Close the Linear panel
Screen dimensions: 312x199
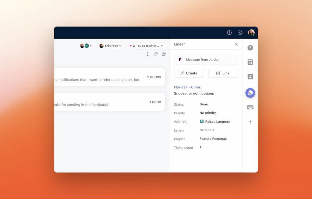pyautogui.click(x=236, y=44)
